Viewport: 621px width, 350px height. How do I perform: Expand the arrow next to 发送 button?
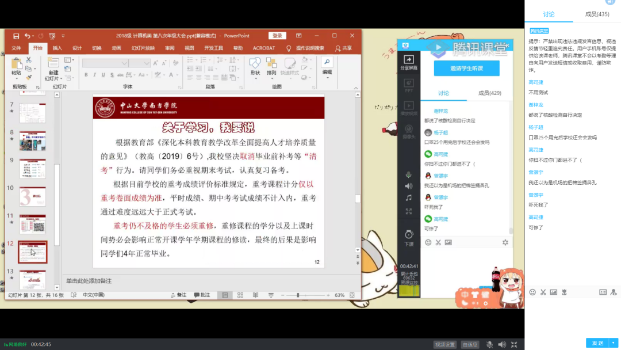pos(614,343)
